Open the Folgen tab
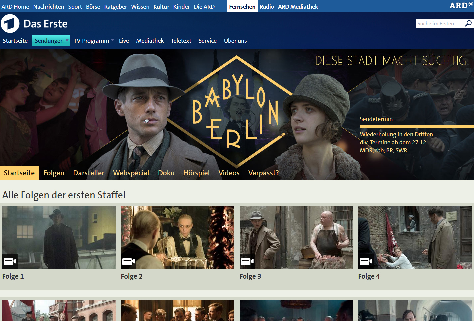474x321 pixels. pyautogui.click(x=54, y=173)
